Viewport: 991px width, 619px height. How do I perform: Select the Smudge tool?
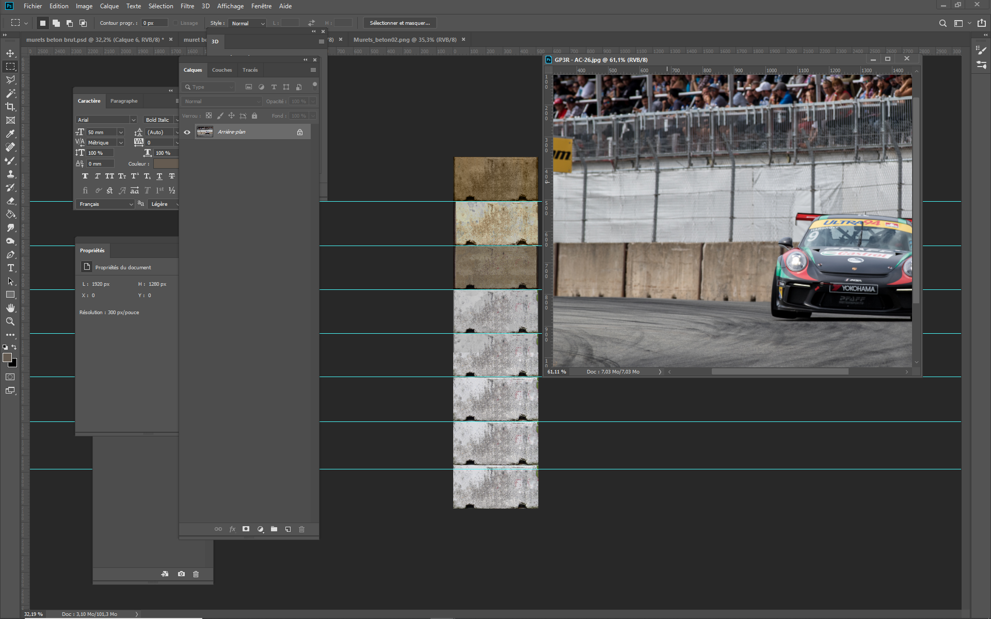tap(10, 227)
